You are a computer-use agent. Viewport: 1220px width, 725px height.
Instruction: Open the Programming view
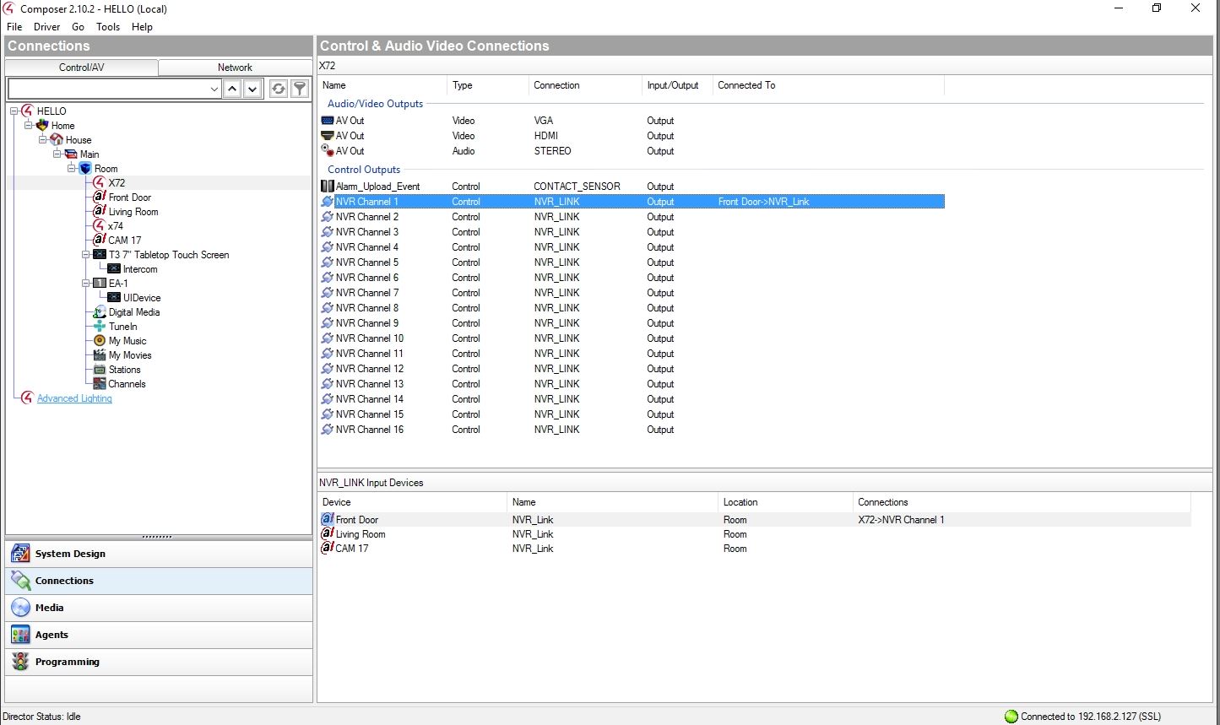(67, 662)
